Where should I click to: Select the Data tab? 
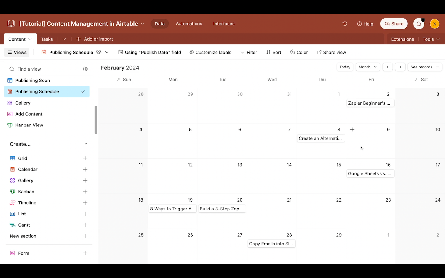[160, 24]
